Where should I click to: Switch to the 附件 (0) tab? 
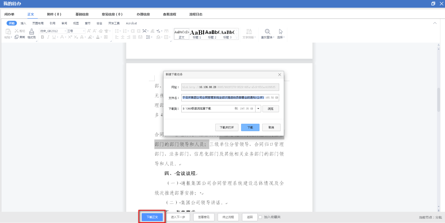tap(54, 14)
